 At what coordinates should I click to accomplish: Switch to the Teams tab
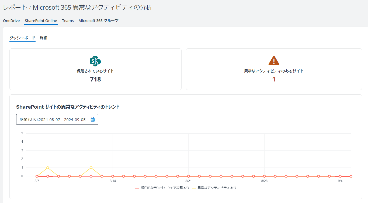pos(68,21)
